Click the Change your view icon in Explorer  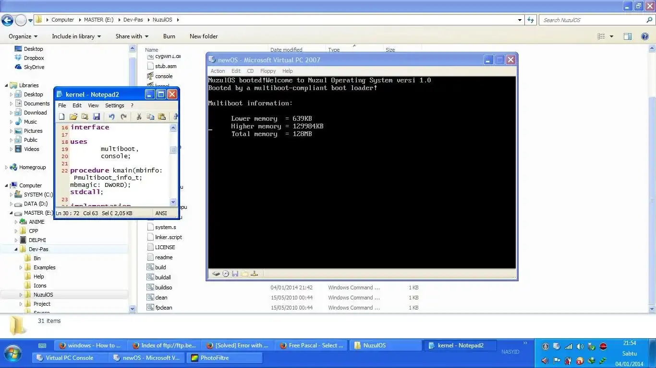[601, 36]
